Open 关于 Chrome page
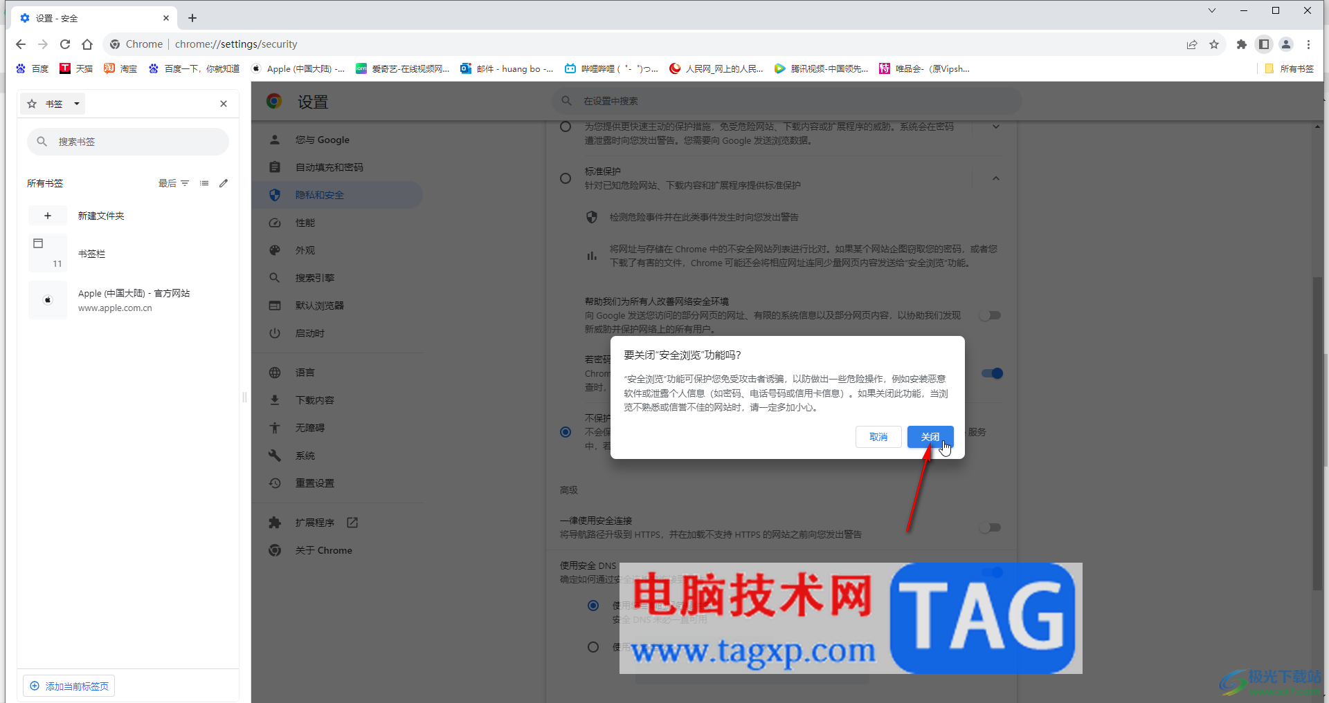 (x=338, y=550)
